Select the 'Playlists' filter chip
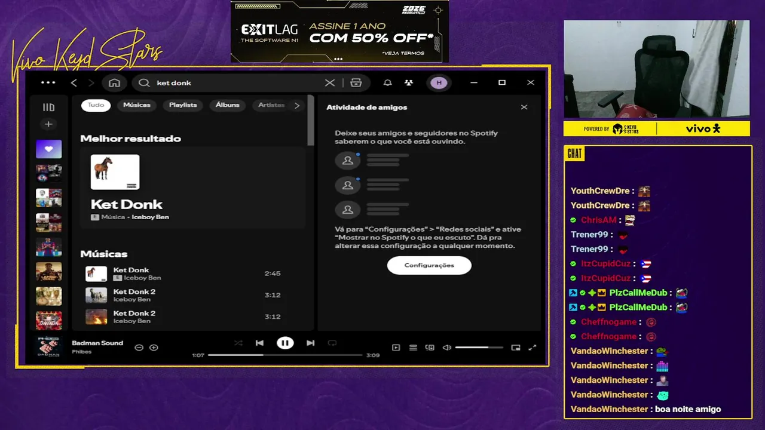The width and height of the screenshot is (765, 430). (183, 105)
